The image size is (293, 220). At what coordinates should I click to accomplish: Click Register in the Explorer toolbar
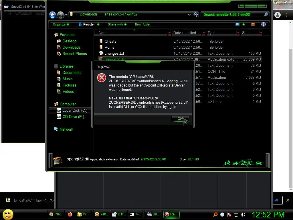tap(89, 24)
